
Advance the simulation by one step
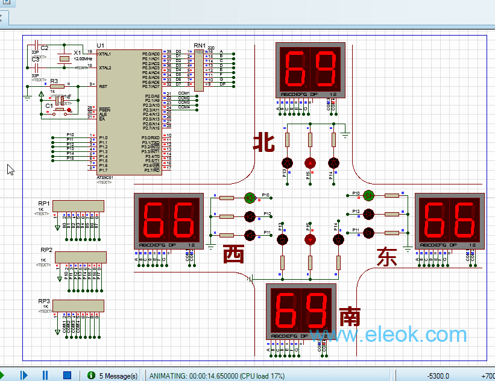tap(24, 375)
